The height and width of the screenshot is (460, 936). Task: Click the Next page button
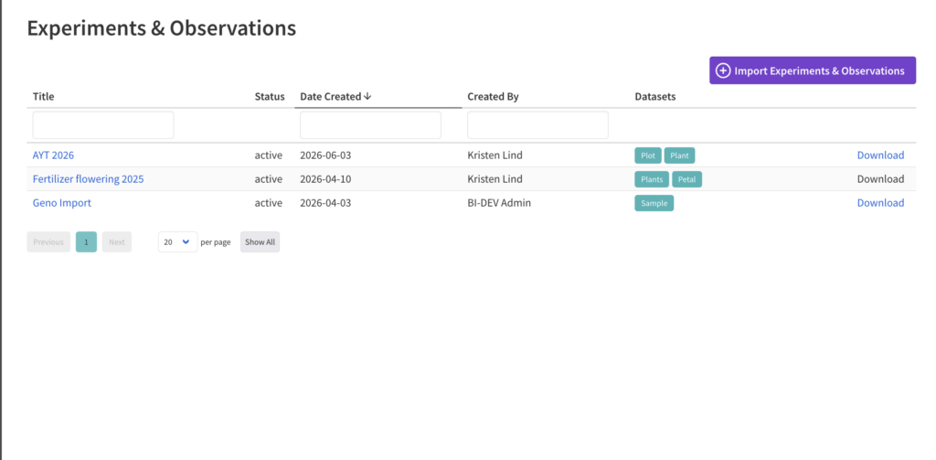(x=117, y=242)
